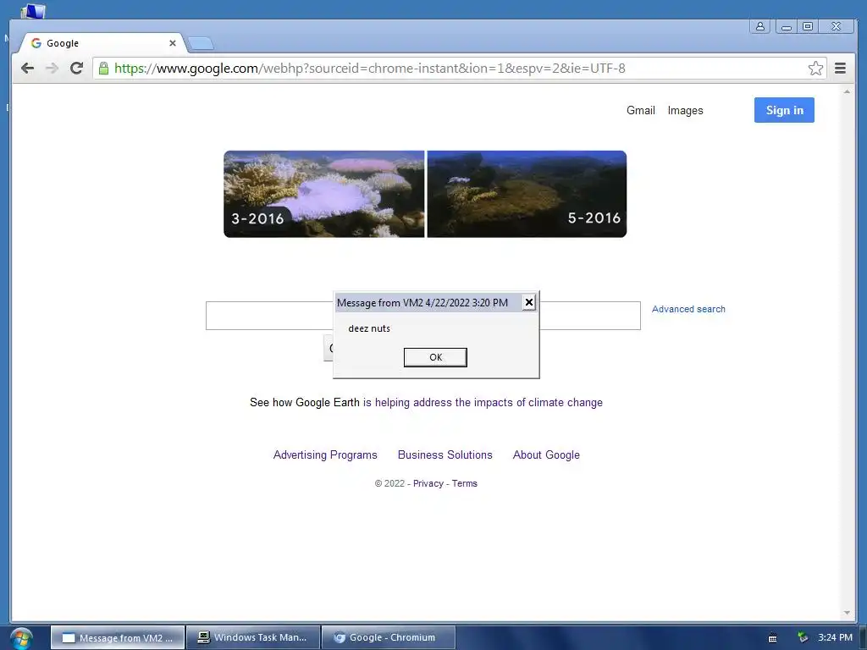Click the keyboard tray icon
Screen dimensions: 867x650
(772, 638)
